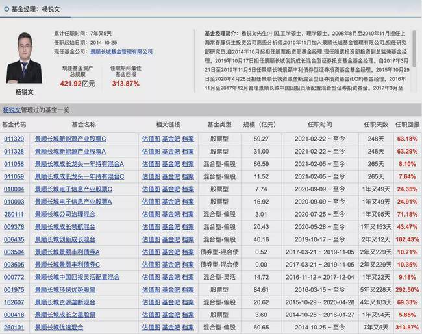This screenshot has width=422, height=334.
Task: Open 档案 for fund 260111
Action: click(188, 214)
